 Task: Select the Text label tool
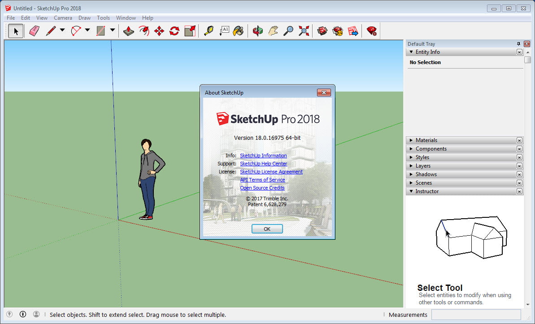(x=224, y=31)
